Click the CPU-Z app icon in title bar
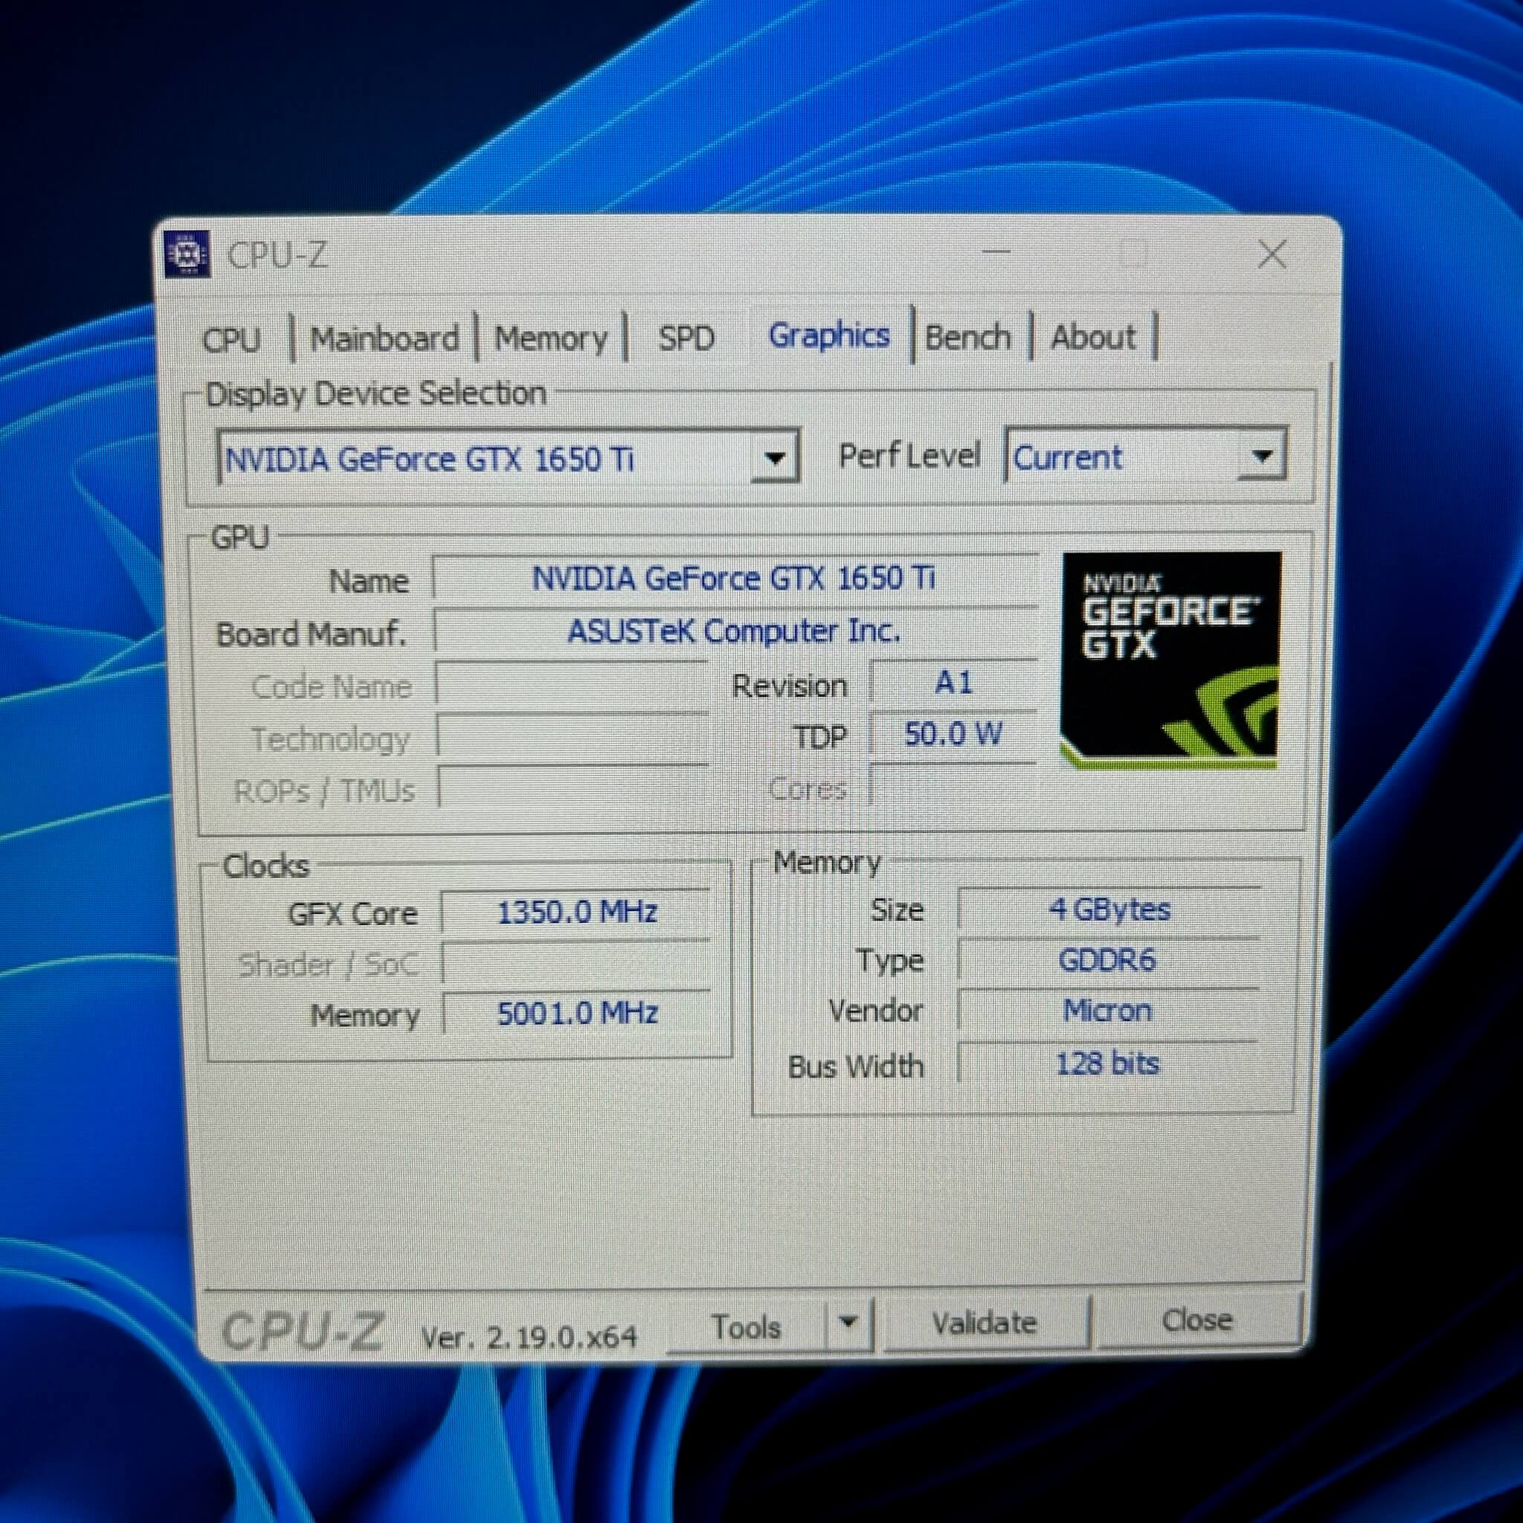The image size is (1523, 1523). coord(187,254)
